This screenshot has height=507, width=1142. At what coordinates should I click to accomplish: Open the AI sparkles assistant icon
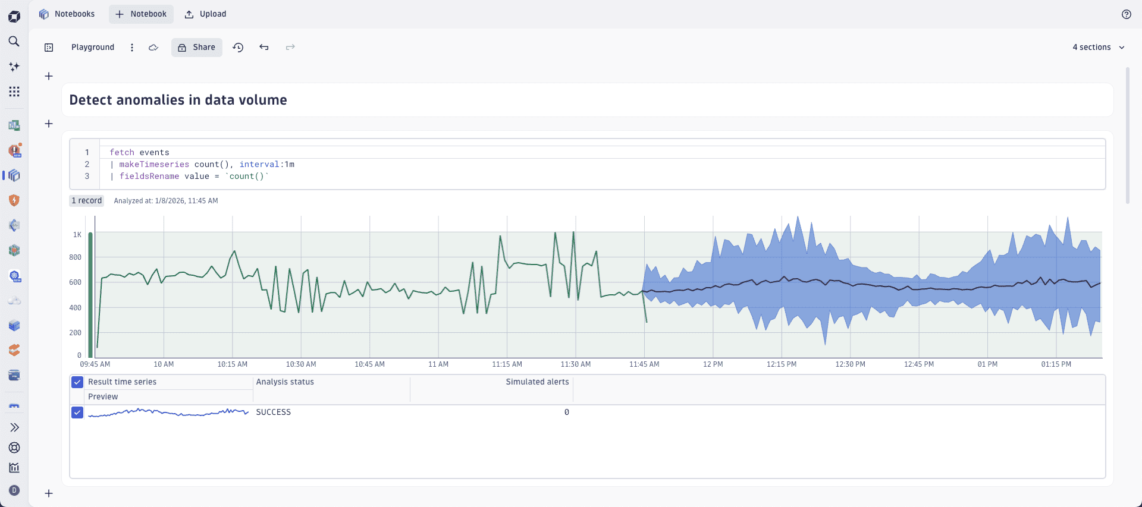(x=14, y=67)
